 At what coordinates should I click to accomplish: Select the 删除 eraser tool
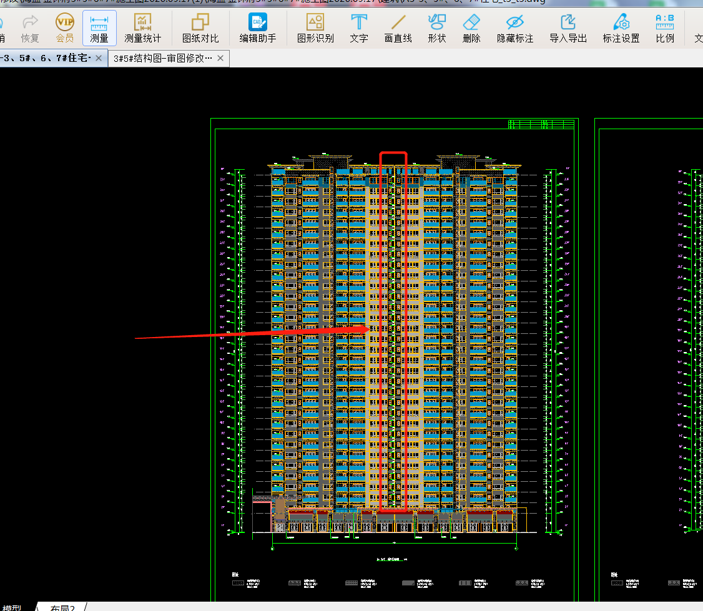click(471, 29)
